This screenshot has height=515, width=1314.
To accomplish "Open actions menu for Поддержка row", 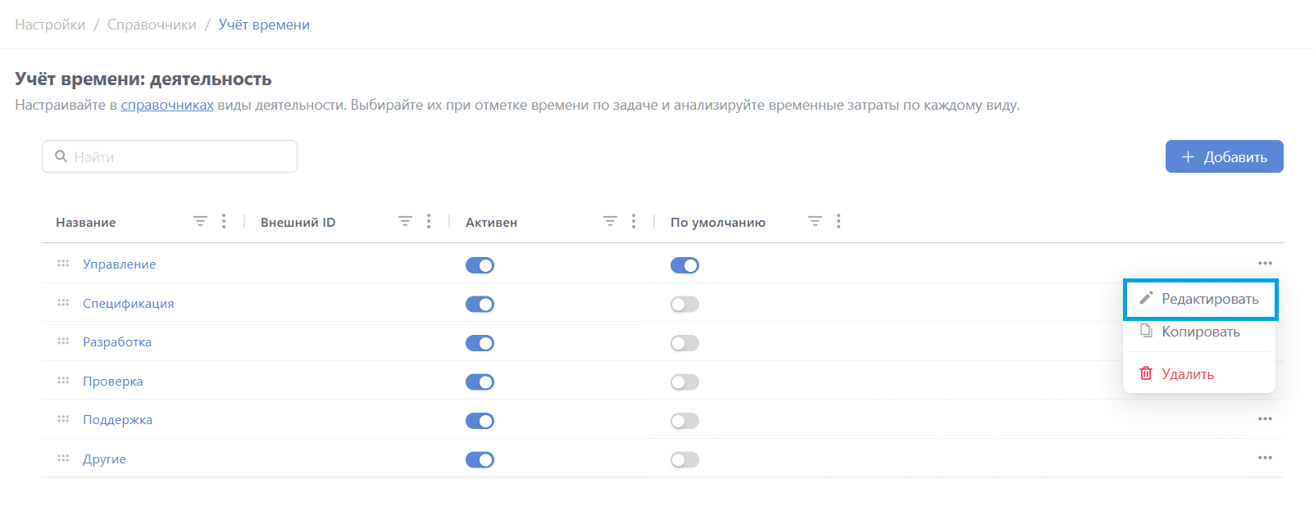I will [1265, 419].
